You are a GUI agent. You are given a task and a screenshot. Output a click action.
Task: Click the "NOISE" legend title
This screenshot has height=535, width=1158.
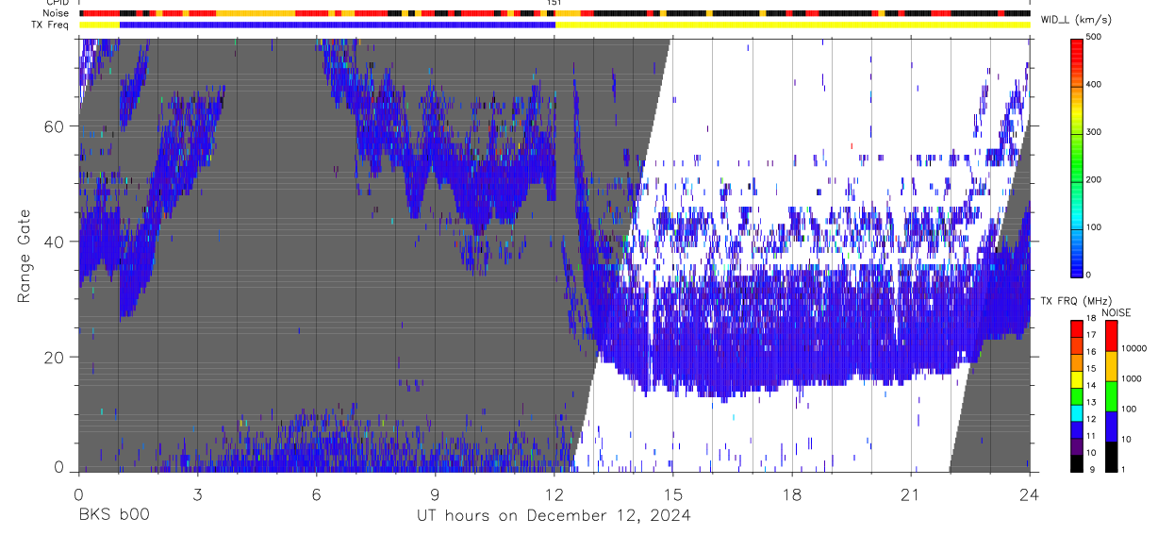(1117, 312)
